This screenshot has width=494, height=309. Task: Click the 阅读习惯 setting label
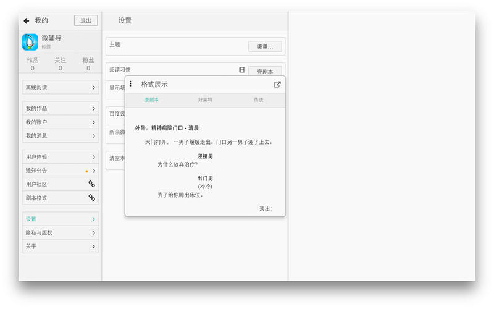click(120, 70)
